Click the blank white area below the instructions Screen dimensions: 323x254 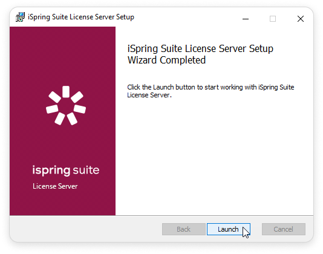[214, 157]
